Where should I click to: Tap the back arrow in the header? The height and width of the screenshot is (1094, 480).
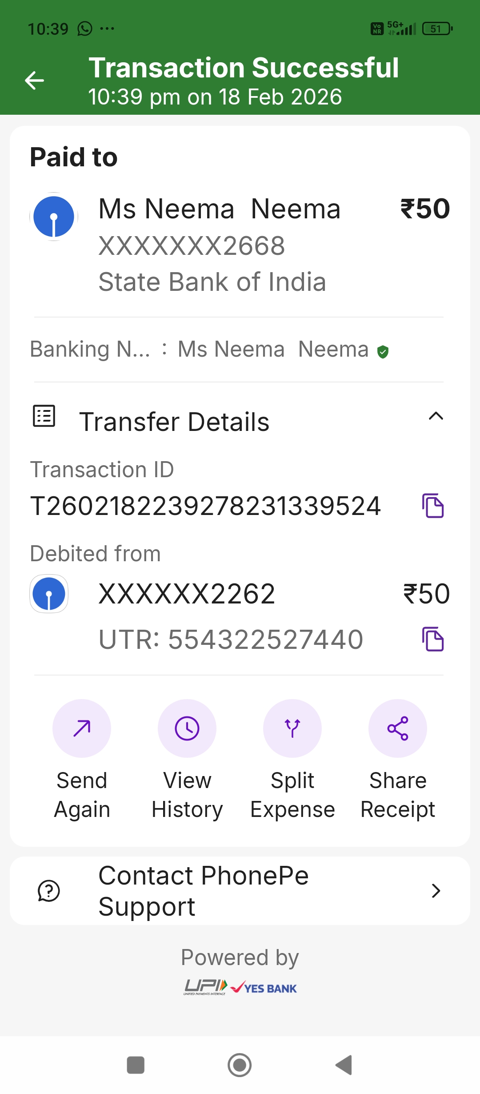[34, 80]
